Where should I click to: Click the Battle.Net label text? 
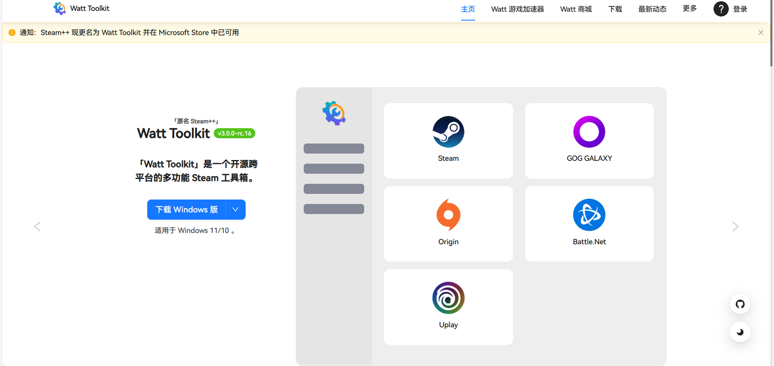589,242
